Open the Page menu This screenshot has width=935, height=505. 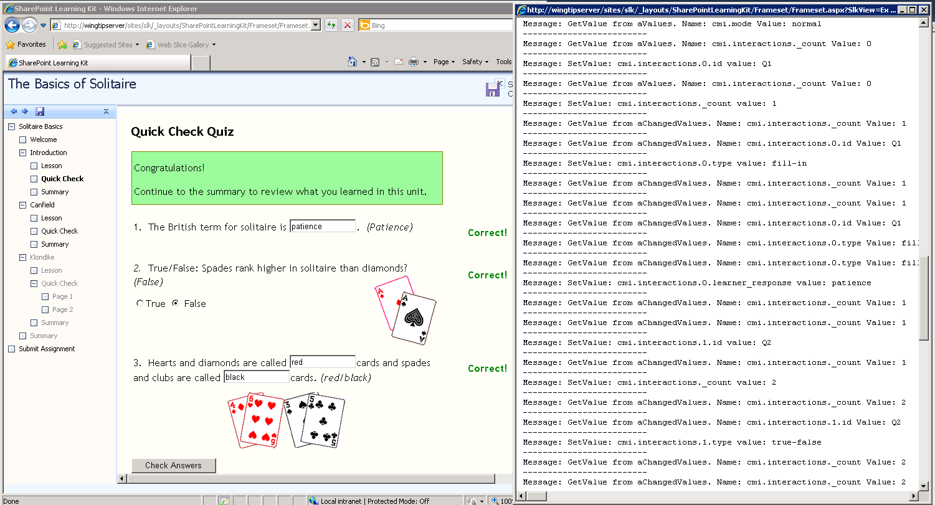(x=444, y=62)
